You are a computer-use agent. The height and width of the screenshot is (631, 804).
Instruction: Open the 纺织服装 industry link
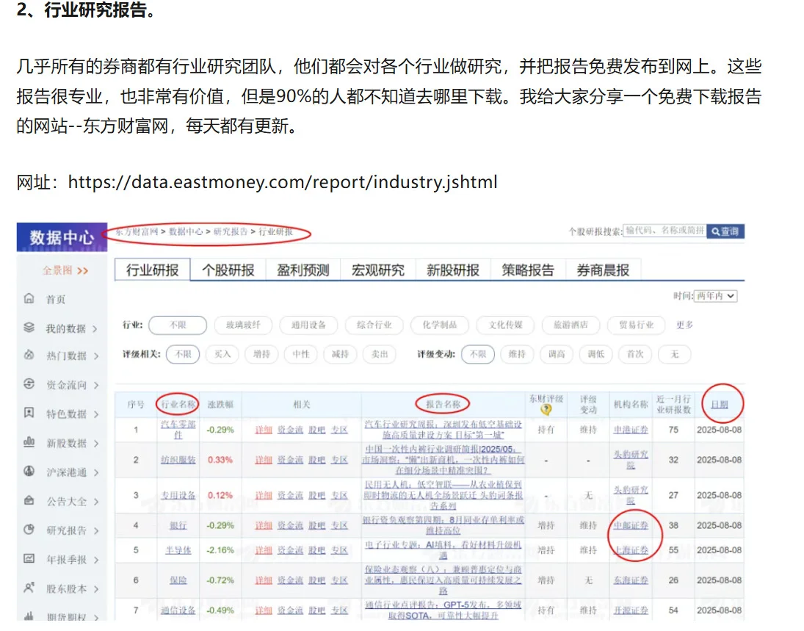[x=178, y=460]
